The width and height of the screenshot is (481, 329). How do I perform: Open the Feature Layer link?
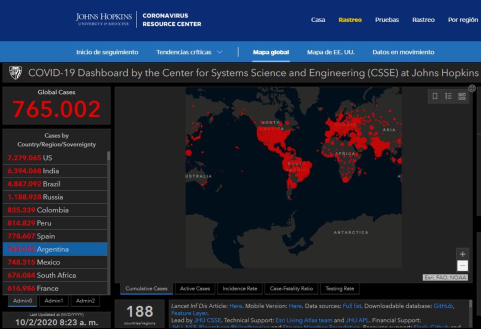[189, 313]
